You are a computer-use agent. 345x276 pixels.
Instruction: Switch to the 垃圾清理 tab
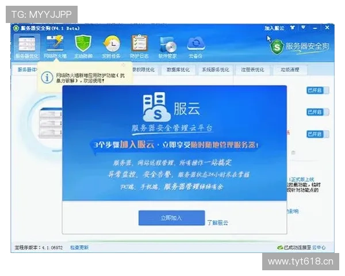click(x=290, y=70)
